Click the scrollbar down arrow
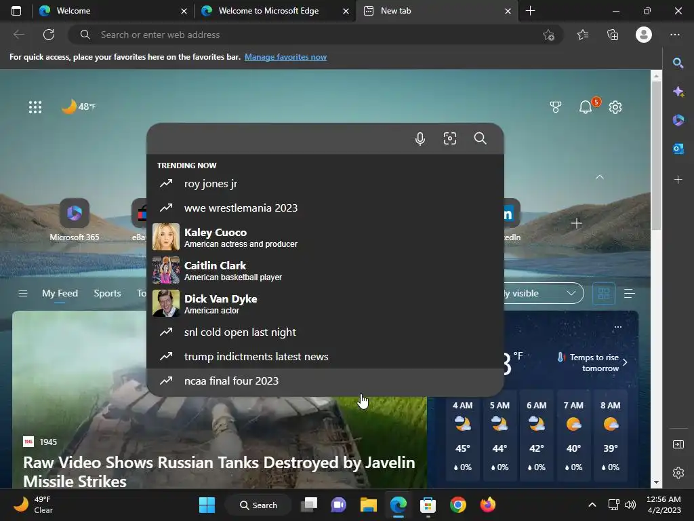Image resolution: width=694 pixels, height=521 pixels. click(656, 483)
